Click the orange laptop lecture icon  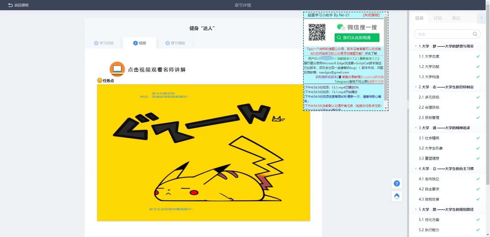pos(117,69)
